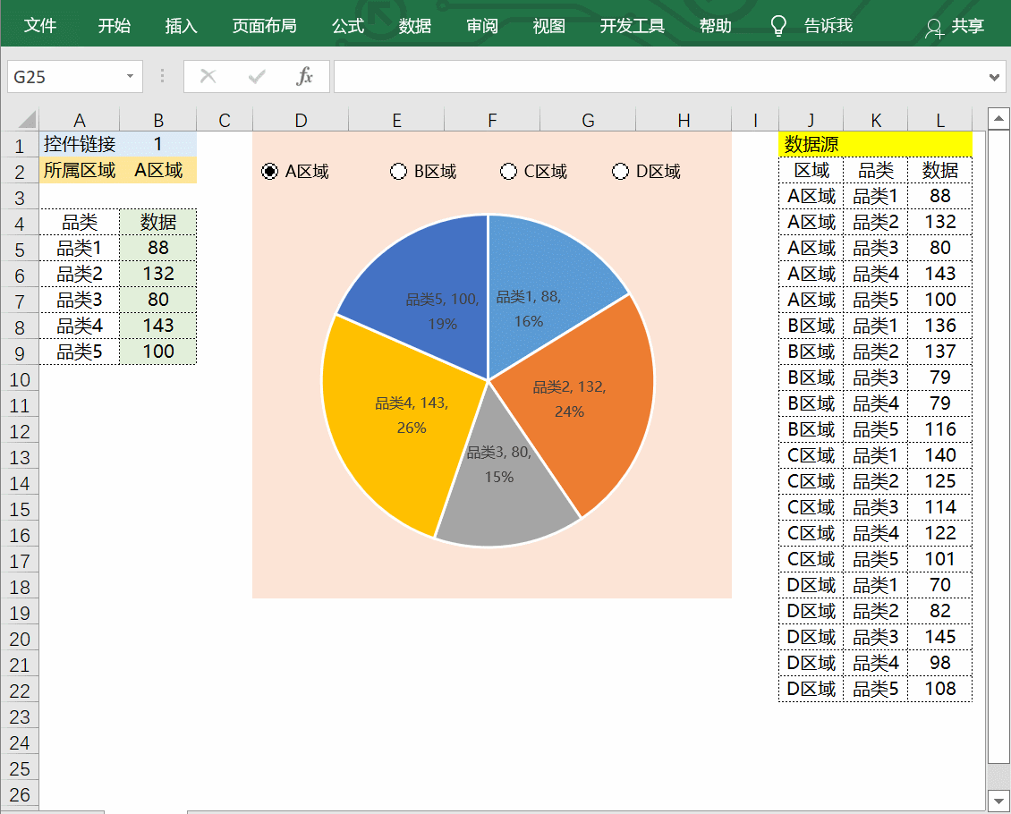Click cell B6 with value 132
This screenshot has width=1011, height=814.
(158, 274)
